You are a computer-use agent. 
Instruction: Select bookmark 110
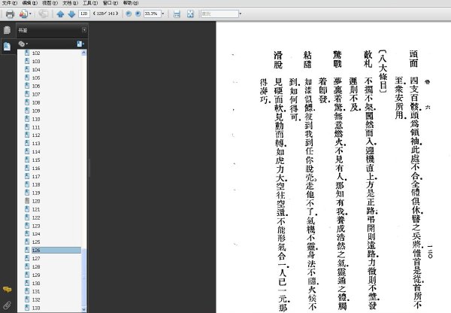(36, 119)
